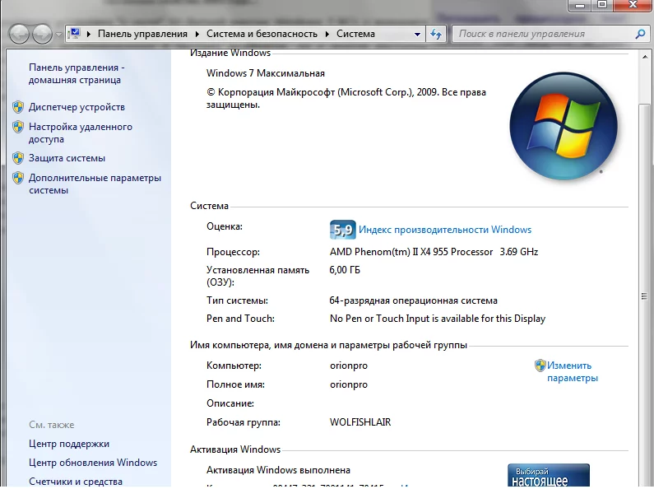Image resolution: width=654 pixels, height=489 pixels.
Task: Click the Windows 7 Максимальная text
Action: coord(265,73)
